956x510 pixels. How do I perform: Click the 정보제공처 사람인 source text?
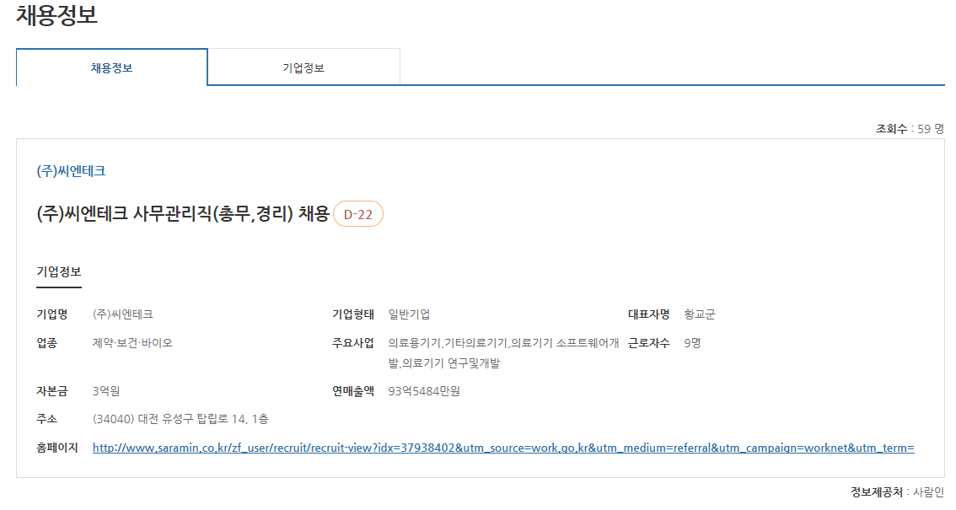click(897, 491)
